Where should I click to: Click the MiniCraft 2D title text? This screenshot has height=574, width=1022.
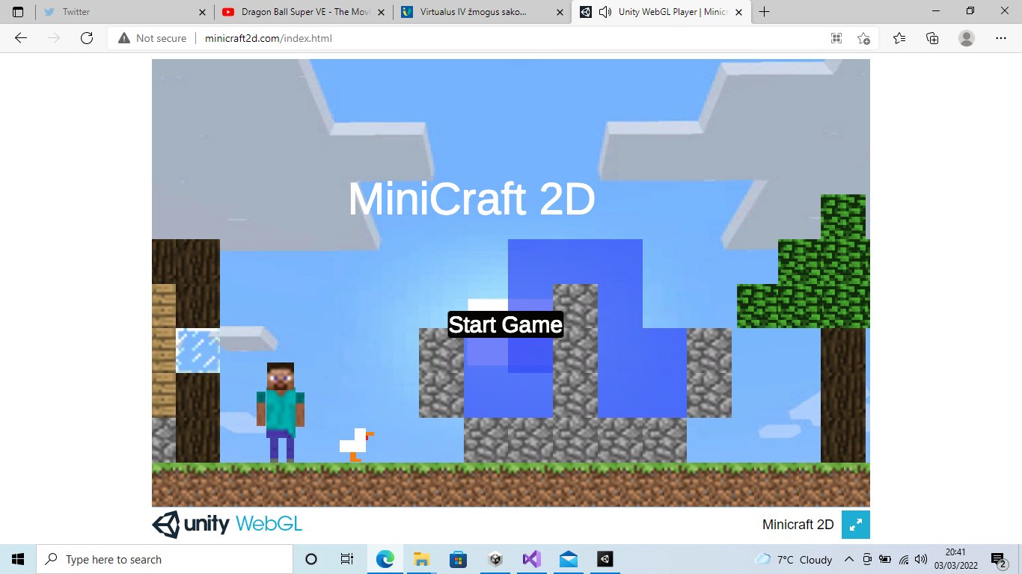click(471, 200)
